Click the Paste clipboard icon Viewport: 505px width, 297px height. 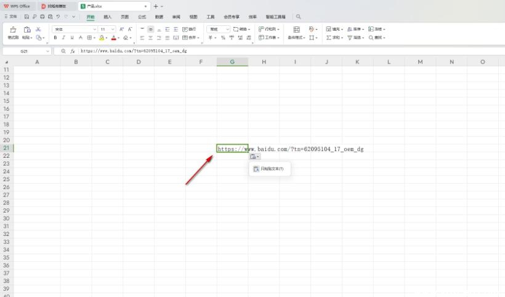coord(27,30)
